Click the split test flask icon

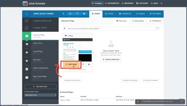click(x=111, y=44)
